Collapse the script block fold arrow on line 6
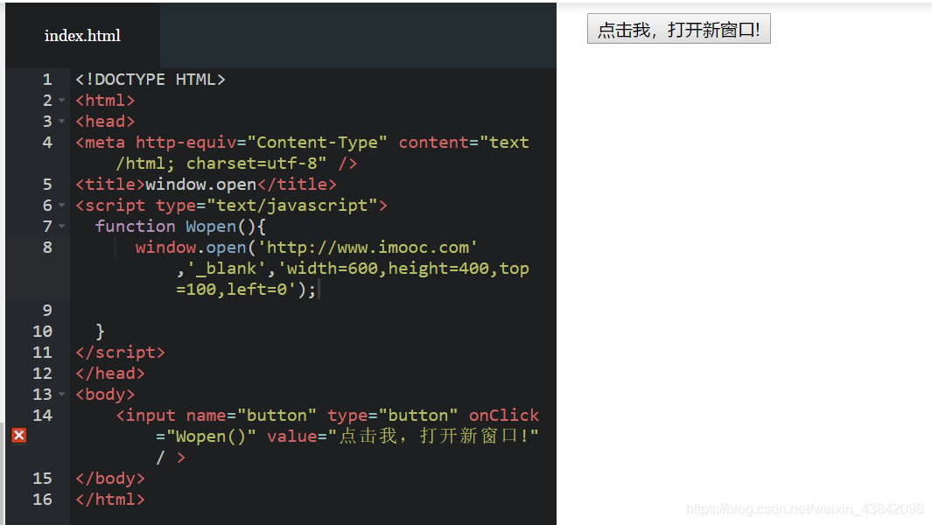Viewport: 932px width, 525px height. (x=62, y=206)
